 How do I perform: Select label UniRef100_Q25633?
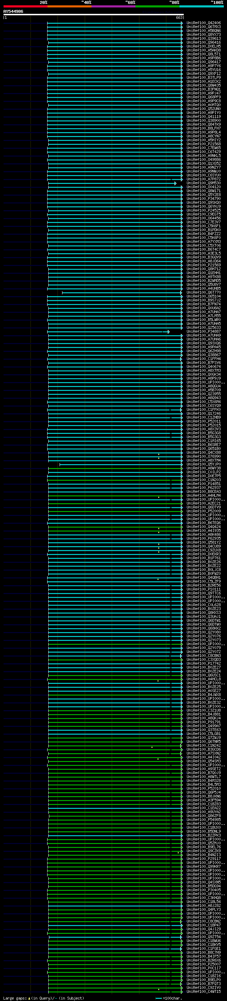[x=203, y=328]
